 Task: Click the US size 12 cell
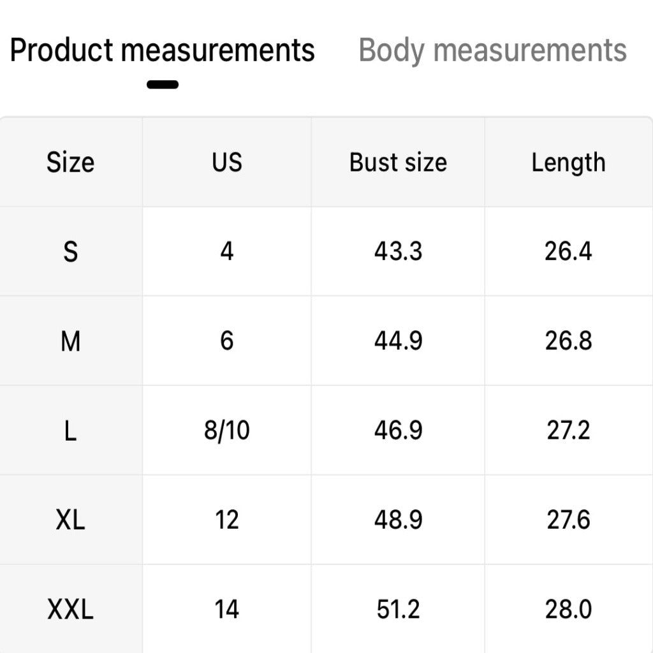click(226, 520)
